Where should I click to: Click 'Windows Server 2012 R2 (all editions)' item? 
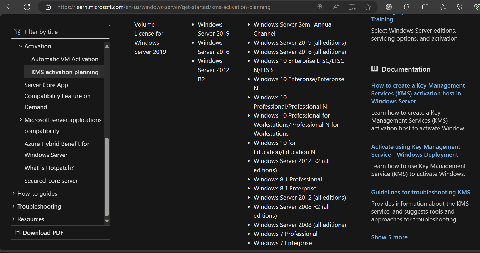pyautogui.click(x=292, y=165)
